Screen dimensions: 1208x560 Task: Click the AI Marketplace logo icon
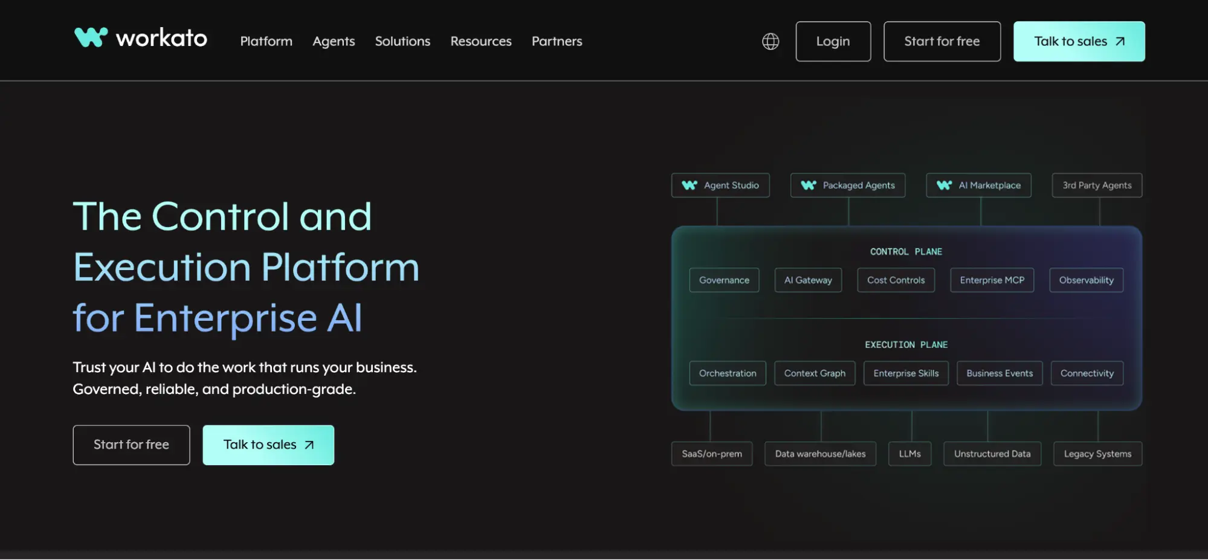pyautogui.click(x=945, y=185)
